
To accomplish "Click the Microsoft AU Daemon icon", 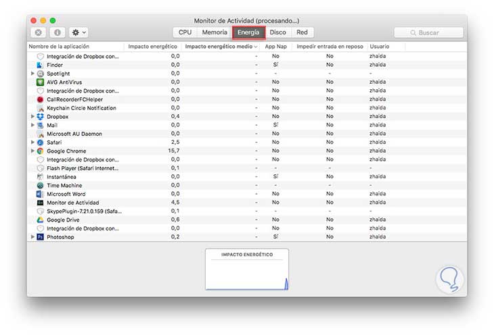I will (40, 134).
